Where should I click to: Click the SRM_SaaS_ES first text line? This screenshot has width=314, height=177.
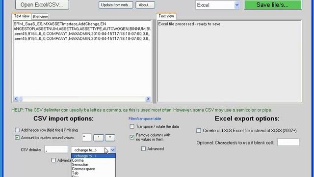coord(60,24)
